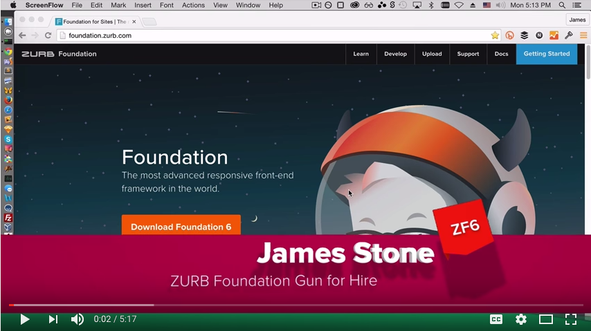
Task: Switch to theater mode
Action: (x=546, y=319)
